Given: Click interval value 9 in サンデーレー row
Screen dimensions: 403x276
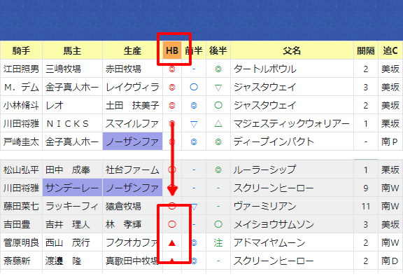Looking at the screenshot, I should [x=366, y=188].
